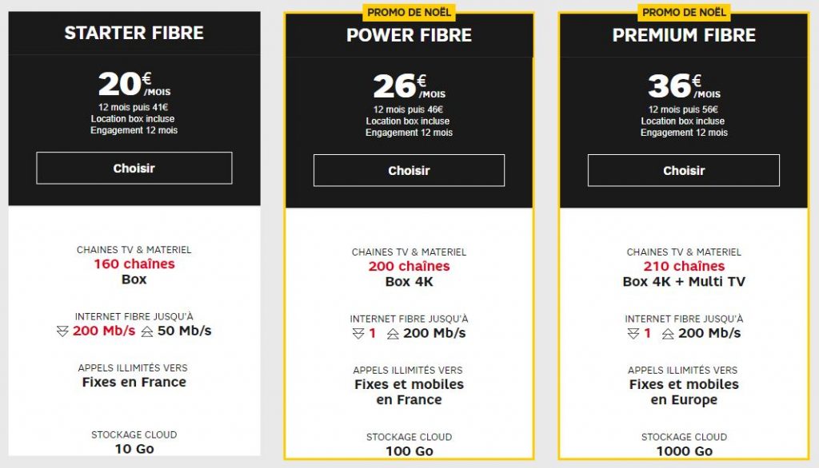Image resolution: width=819 pixels, height=468 pixels.
Task: Select the Premium Fibre plan title
Action: [684, 35]
